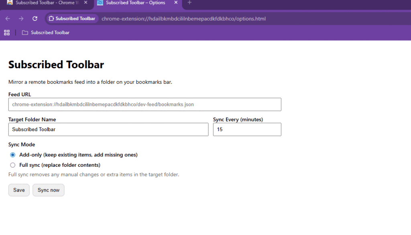The image size is (411, 235).
Task: Switch to Subscribed Toolbar - Chrome Web Store tab
Action: pyautogui.click(x=44, y=3)
